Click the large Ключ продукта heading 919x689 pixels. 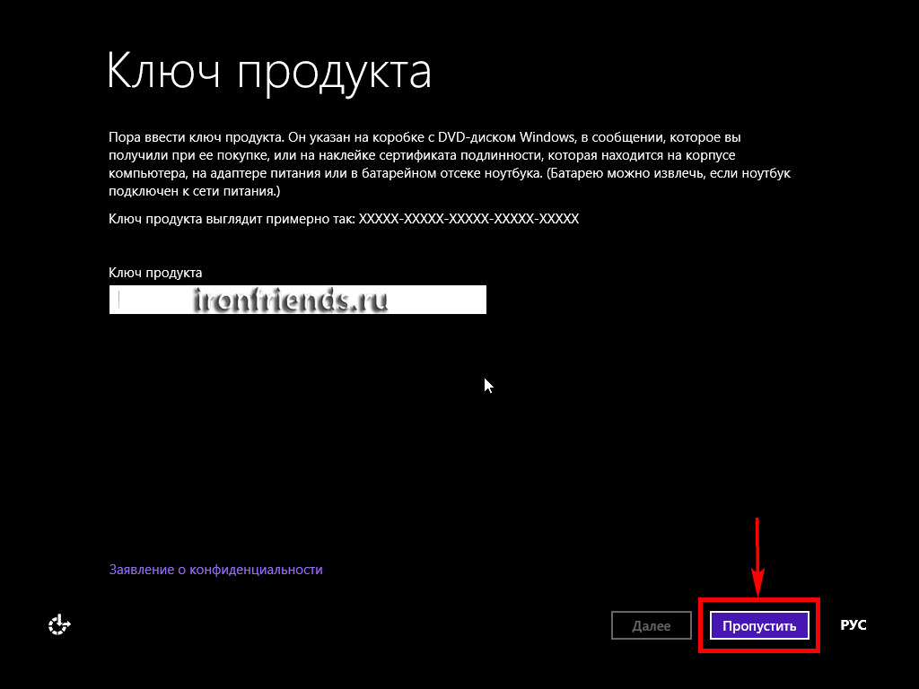pyautogui.click(x=268, y=71)
